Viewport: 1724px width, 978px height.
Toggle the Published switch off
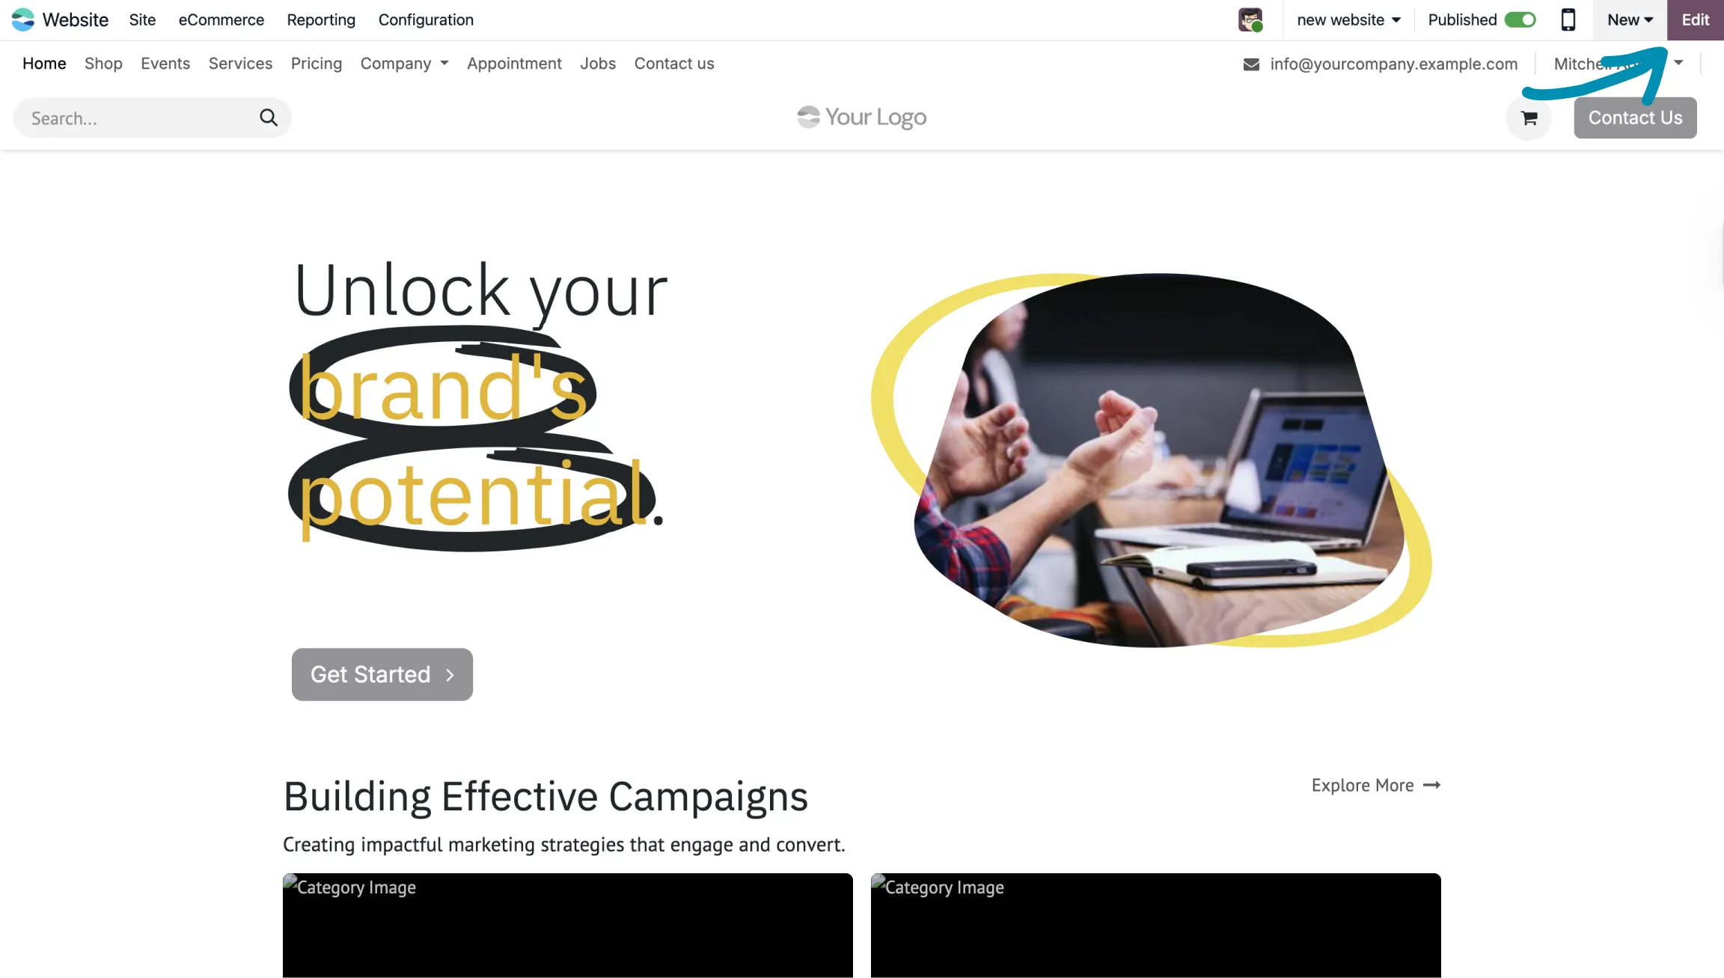click(x=1520, y=19)
